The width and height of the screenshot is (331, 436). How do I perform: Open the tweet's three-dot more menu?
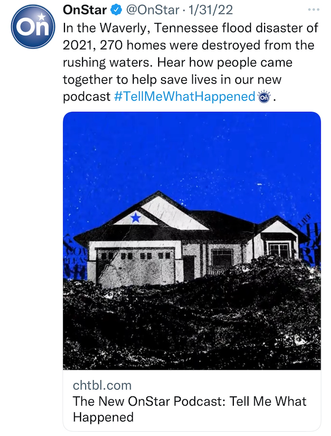click(x=313, y=9)
